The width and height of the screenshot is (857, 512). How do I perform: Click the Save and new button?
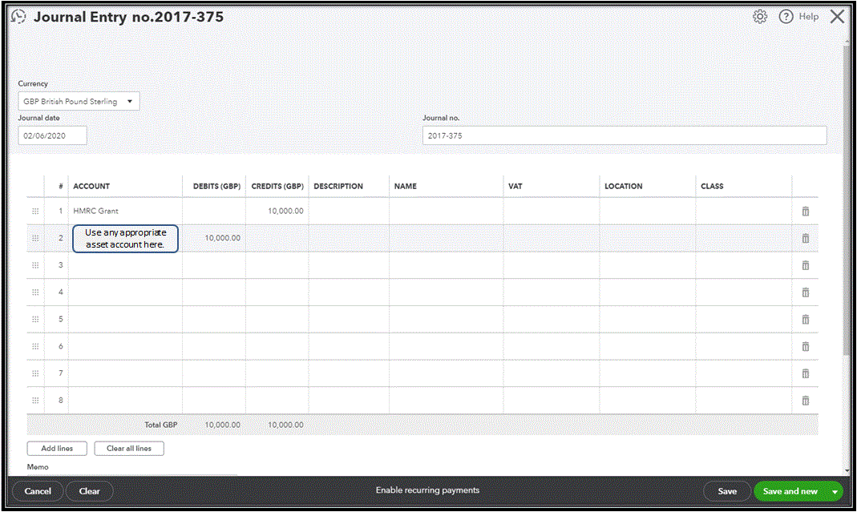point(790,491)
